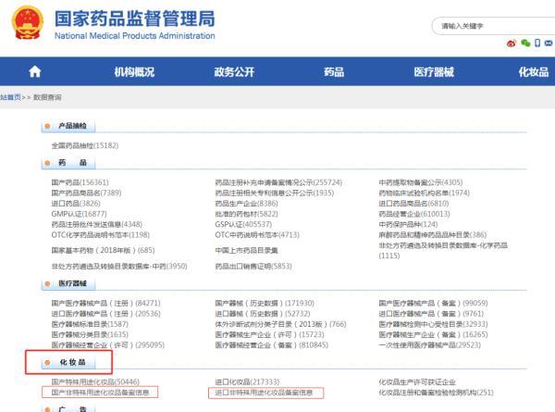The width and height of the screenshot is (555, 412).
Task: Open 国产药品商品名(7389) link
Action: [x=86, y=194]
